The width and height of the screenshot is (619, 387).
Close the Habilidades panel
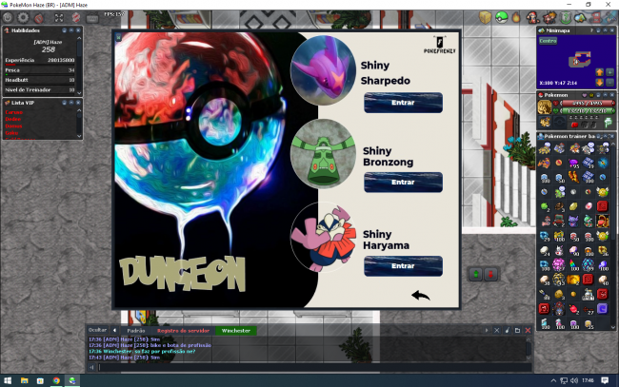click(x=78, y=30)
